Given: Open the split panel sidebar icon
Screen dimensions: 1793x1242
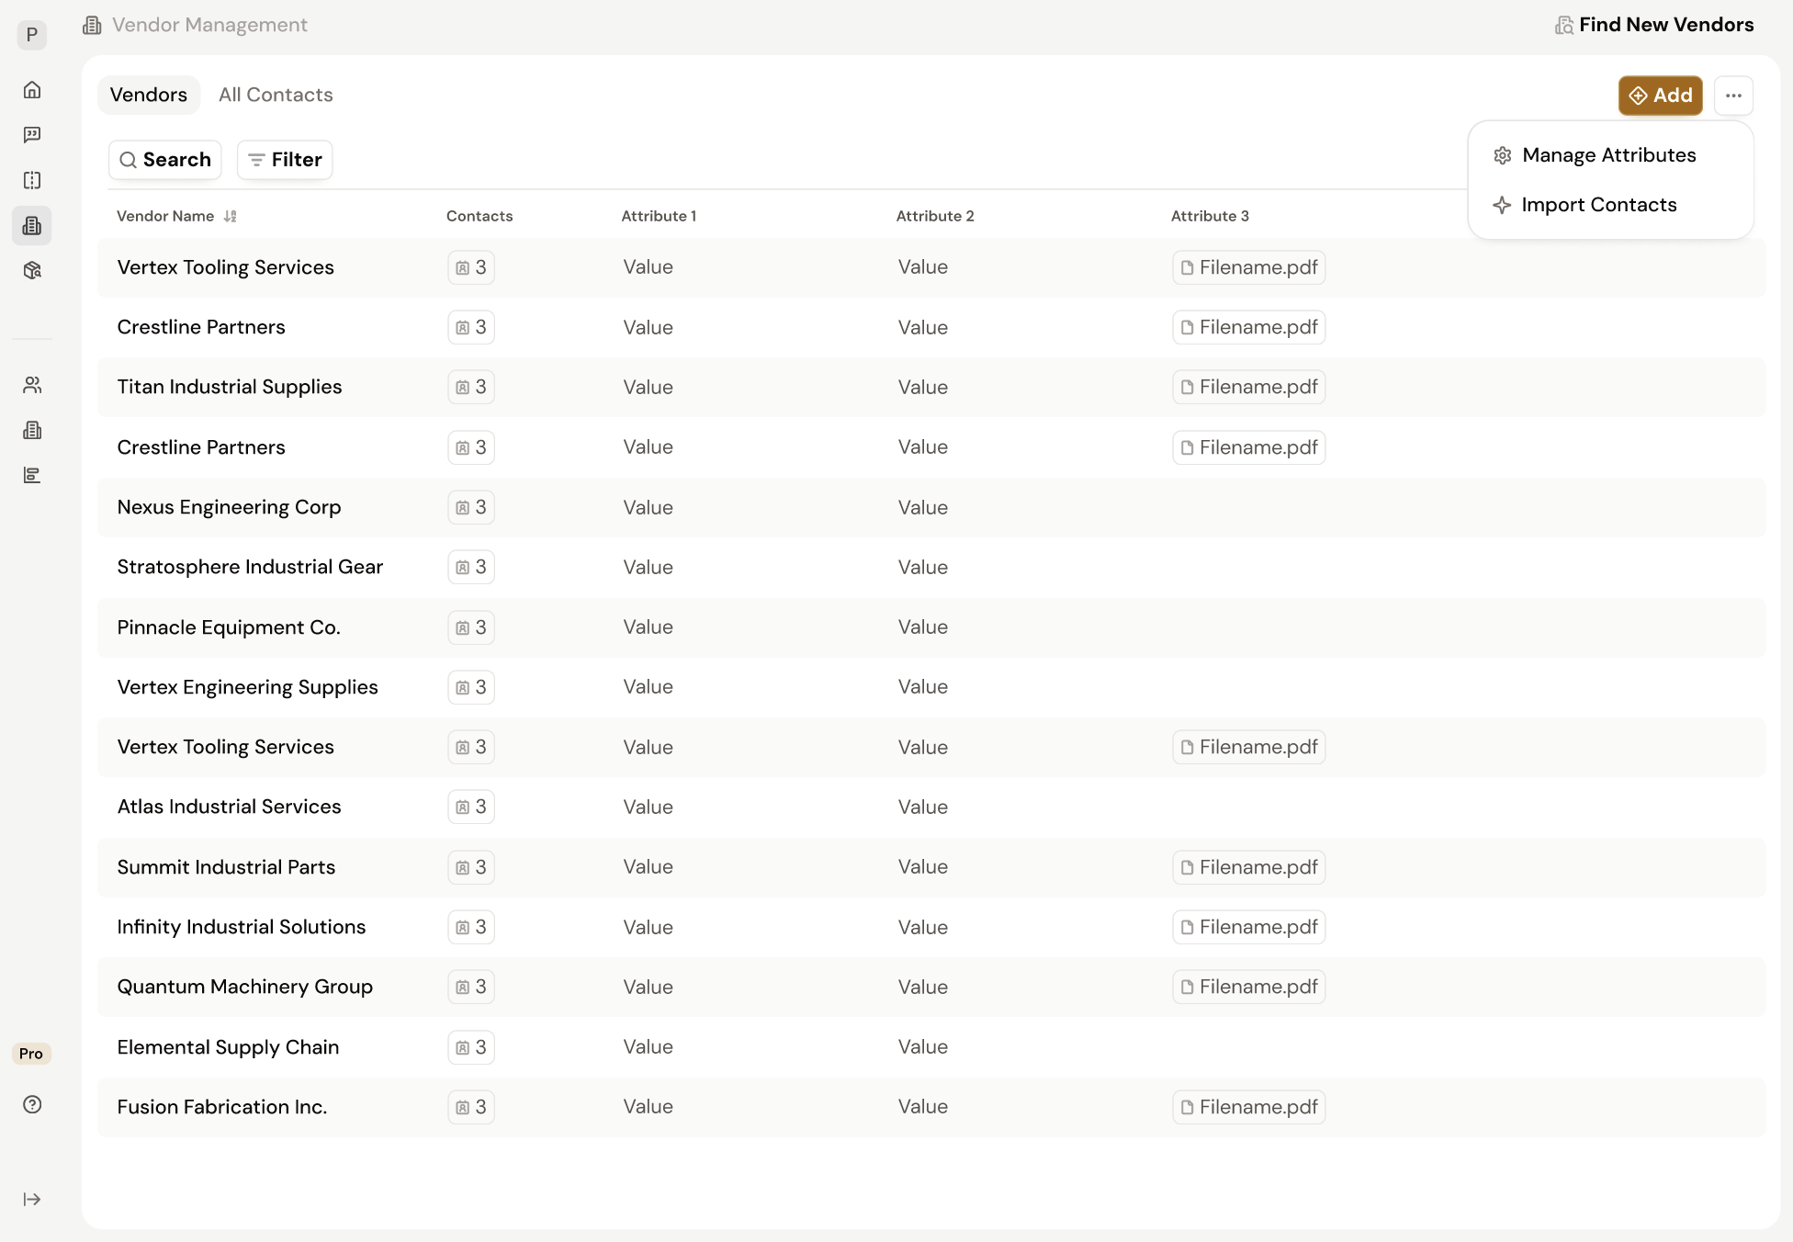Looking at the screenshot, I should pos(32,180).
